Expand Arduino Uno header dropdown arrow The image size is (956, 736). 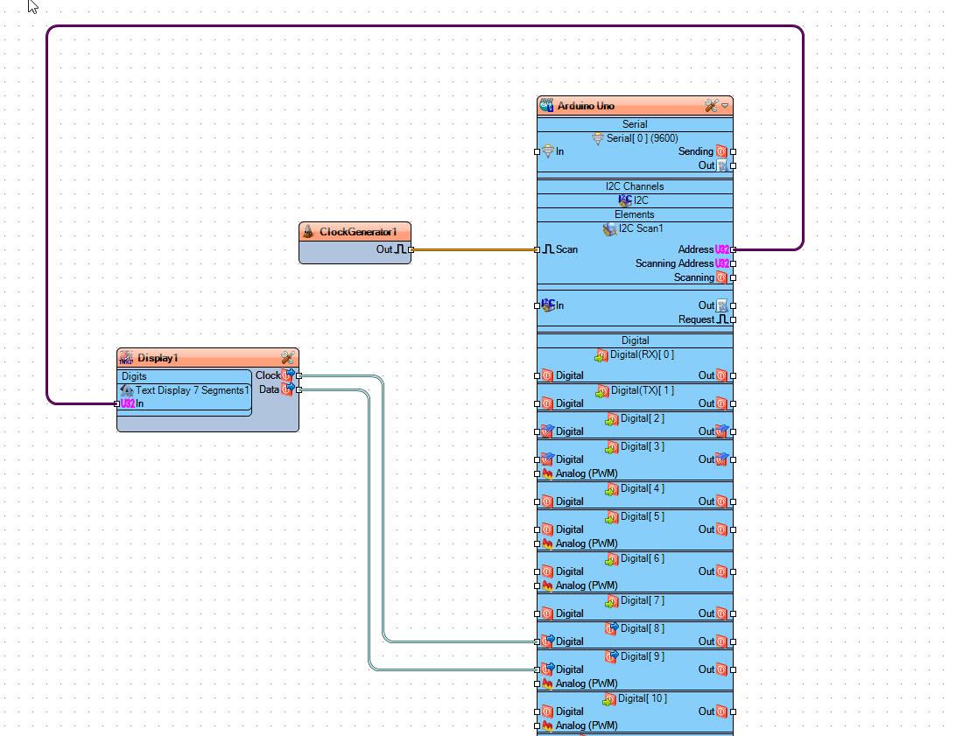[x=725, y=105]
